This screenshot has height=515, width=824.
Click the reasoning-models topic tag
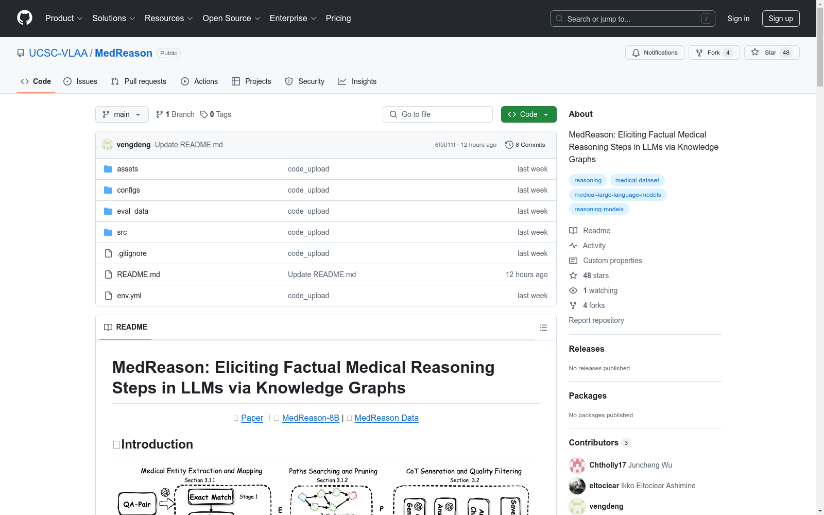pyautogui.click(x=599, y=209)
